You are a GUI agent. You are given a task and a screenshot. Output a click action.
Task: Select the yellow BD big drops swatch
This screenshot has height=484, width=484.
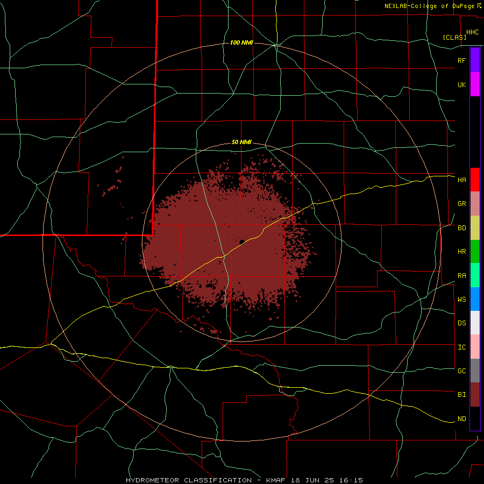[475, 228]
